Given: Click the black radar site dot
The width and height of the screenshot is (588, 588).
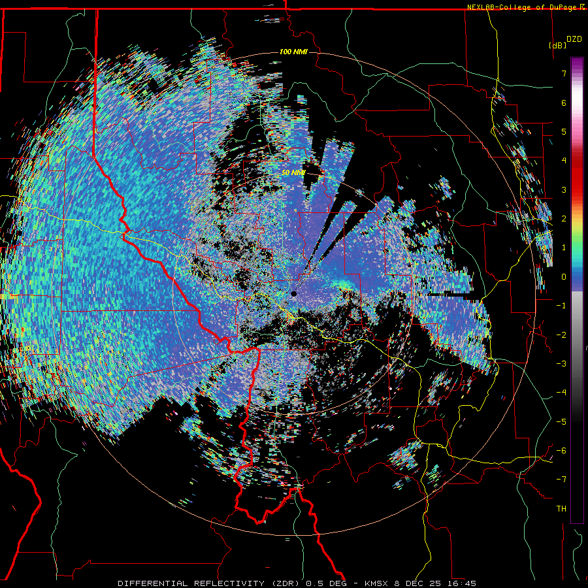Looking at the screenshot, I should tap(293, 293).
